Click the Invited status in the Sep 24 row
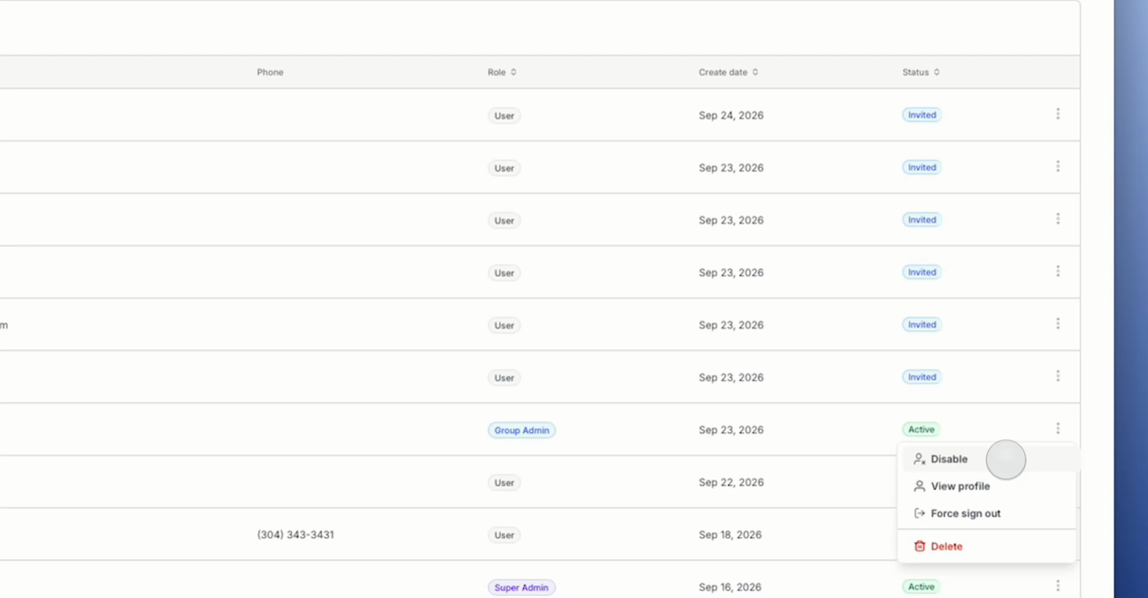1148x598 pixels. [x=922, y=115]
